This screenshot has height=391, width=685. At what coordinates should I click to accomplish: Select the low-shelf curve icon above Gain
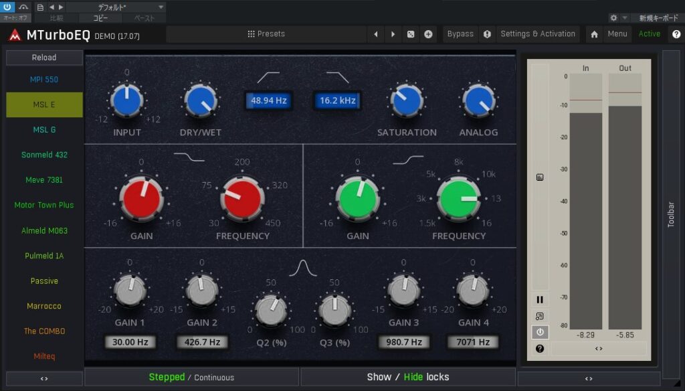[189, 158]
